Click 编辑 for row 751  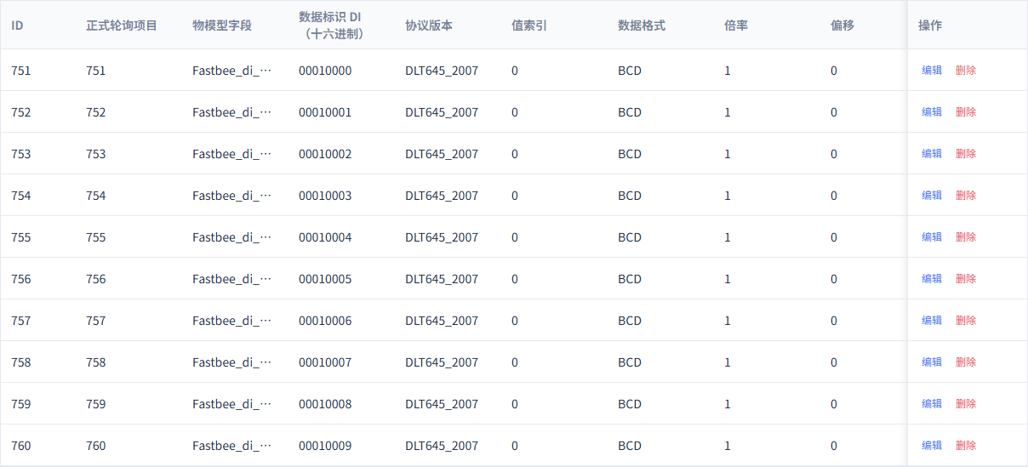point(932,71)
